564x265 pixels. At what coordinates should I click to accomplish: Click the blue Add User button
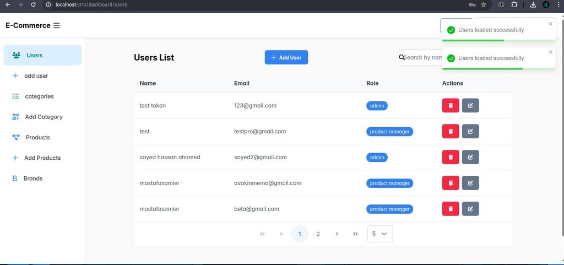click(286, 57)
